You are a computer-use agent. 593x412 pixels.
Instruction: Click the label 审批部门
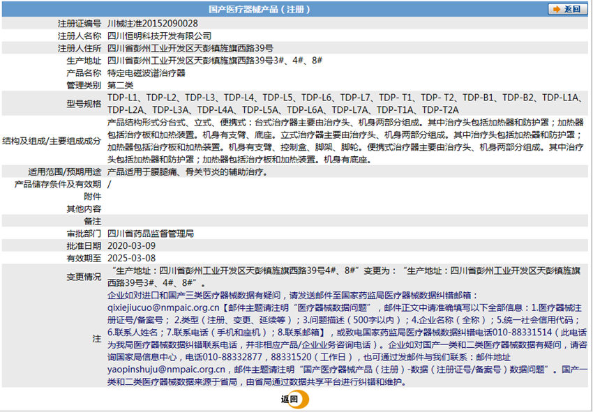[84, 234]
